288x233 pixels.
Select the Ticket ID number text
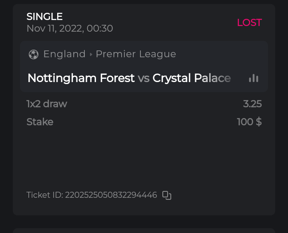(x=111, y=195)
